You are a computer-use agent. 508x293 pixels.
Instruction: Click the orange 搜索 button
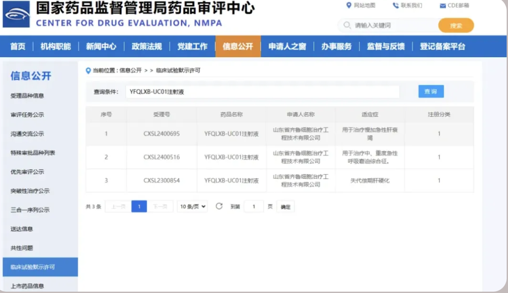coord(456,25)
